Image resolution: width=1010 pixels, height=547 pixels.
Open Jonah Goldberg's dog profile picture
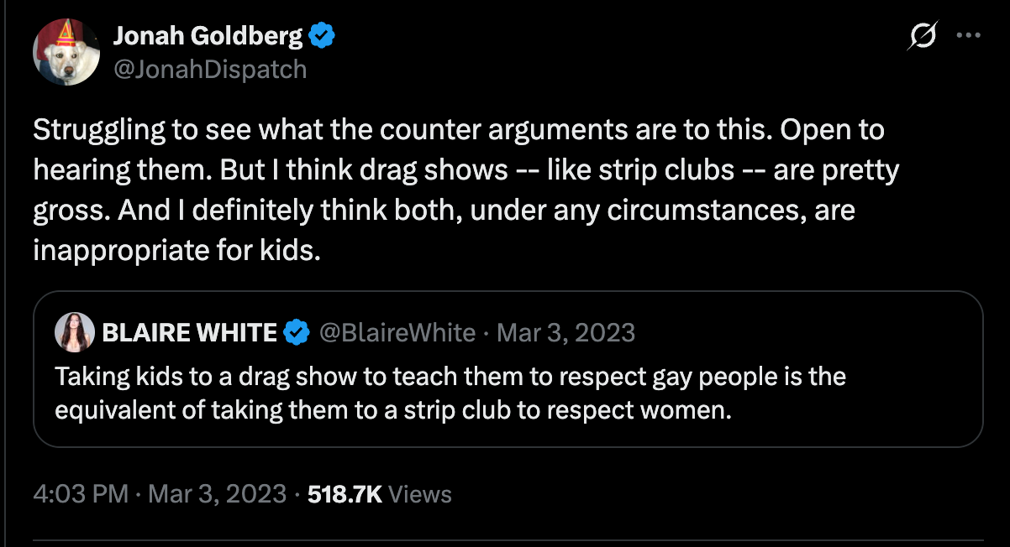point(67,51)
